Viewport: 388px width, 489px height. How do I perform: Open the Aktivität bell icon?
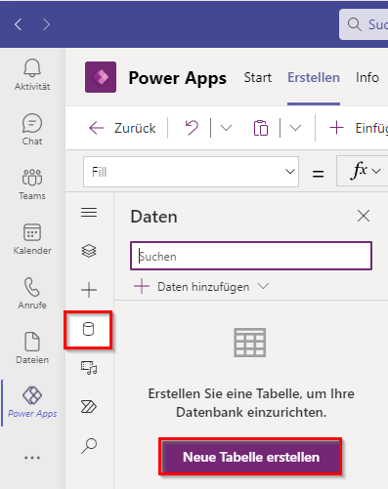click(x=32, y=68)
